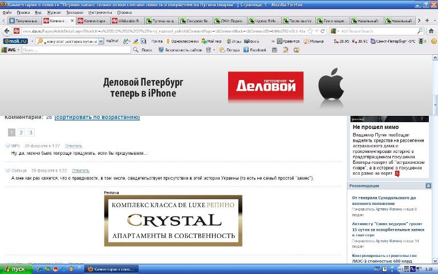This screenshot has height=274, width=438.
Task: Click the Почта button in Mail.ru toolbar
Action: (x=157, y=41)
